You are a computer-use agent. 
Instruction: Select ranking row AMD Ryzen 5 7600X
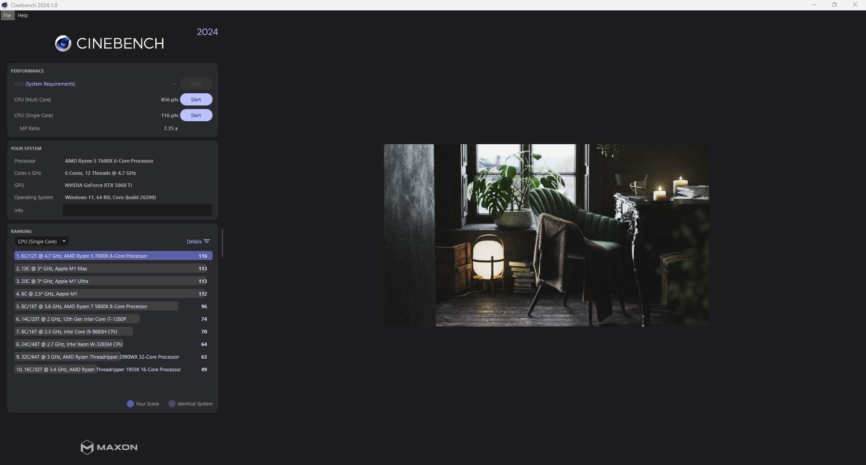pos(113,256)
